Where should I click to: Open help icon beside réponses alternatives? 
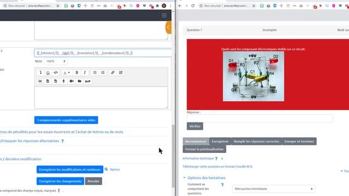[x=63, y=141]
